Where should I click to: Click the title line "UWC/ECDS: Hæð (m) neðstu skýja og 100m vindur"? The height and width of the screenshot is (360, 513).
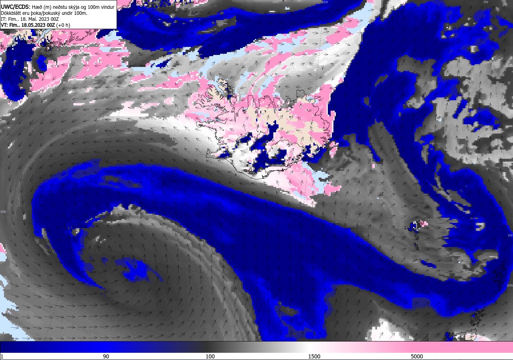[58, 7]
